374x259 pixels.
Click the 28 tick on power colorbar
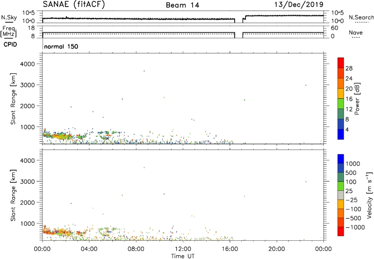coord(349,68)
